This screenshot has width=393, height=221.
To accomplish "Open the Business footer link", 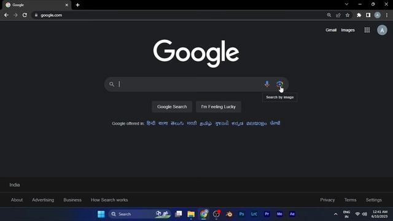I will [72, 200].
